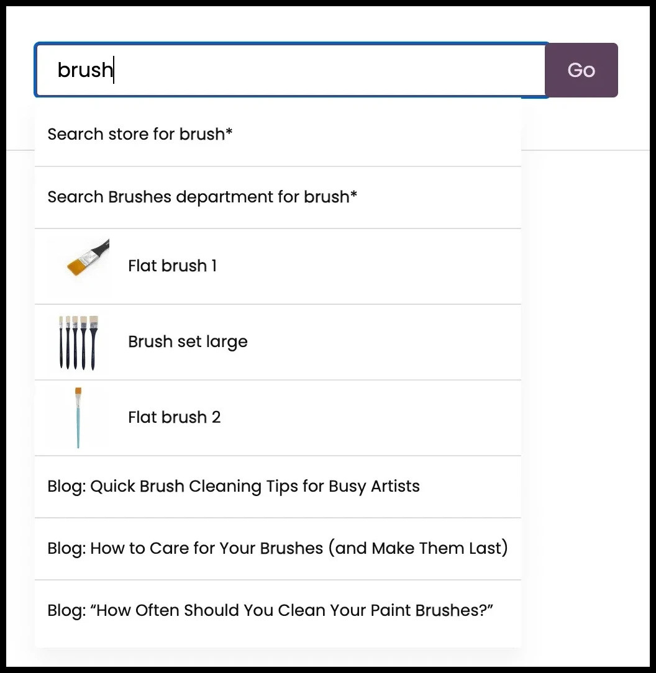
Task: Choose "Search store for brush*" suggestion
Action: [140, 134]
